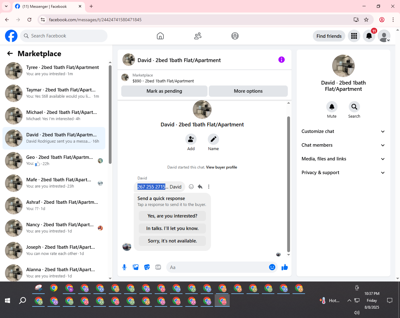This screenshot has width=400, height=318.
Task: Send a thumbs-up like
Action: point(285,267)
